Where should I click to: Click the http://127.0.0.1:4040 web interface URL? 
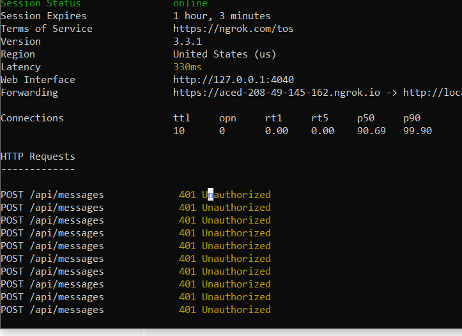point(233,80)
